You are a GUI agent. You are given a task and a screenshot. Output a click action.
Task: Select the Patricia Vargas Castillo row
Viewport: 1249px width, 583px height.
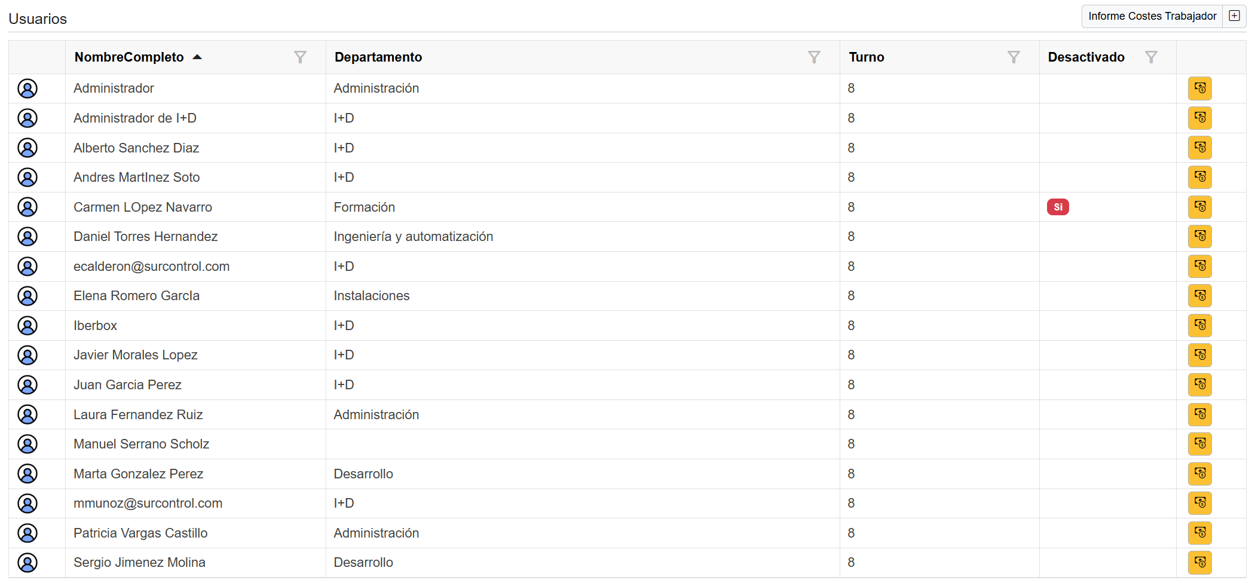[140, 533]
